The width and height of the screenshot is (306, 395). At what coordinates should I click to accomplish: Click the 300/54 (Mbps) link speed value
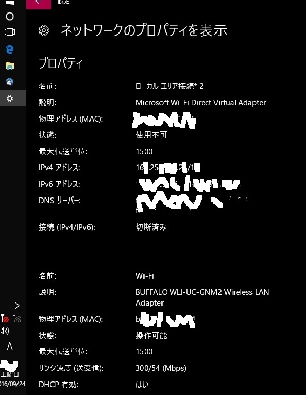click(161, 368)
